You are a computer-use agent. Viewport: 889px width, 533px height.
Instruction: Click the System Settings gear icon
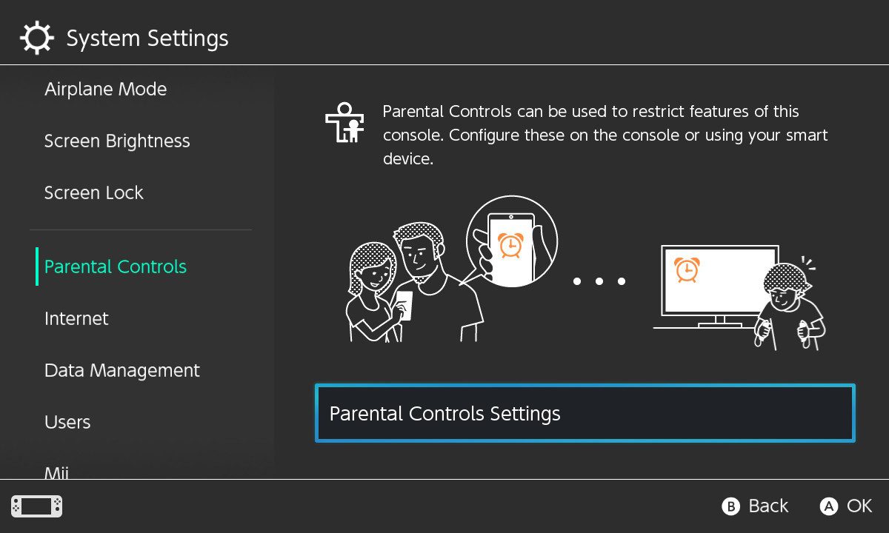coord(36,37)
